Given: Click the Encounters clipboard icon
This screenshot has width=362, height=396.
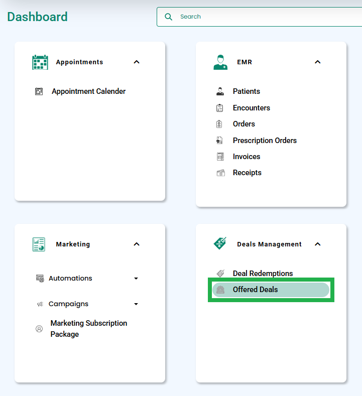Looking at the screenshot, I should tap(220, 108).
